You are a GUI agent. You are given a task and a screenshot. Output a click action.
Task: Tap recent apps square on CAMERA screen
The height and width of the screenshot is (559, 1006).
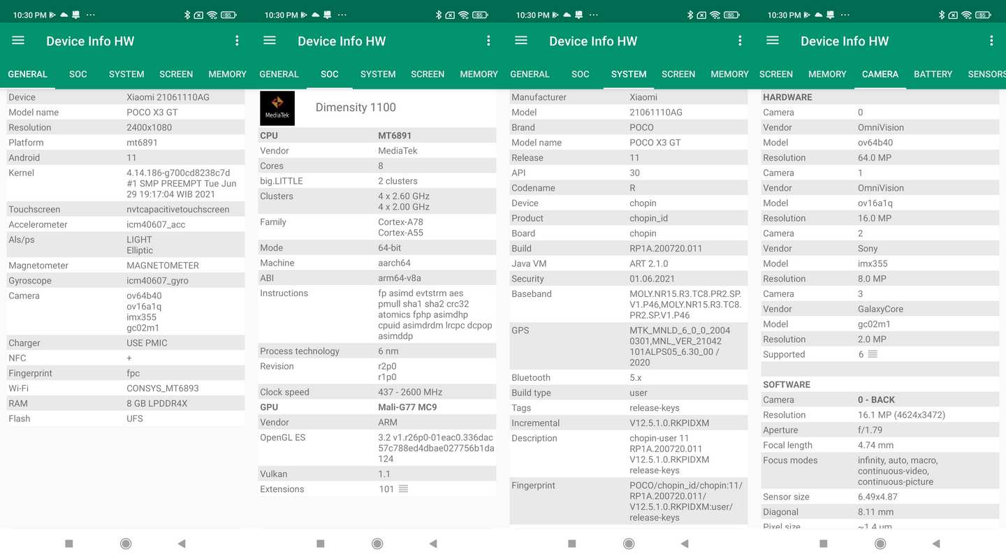coord(823,544)
